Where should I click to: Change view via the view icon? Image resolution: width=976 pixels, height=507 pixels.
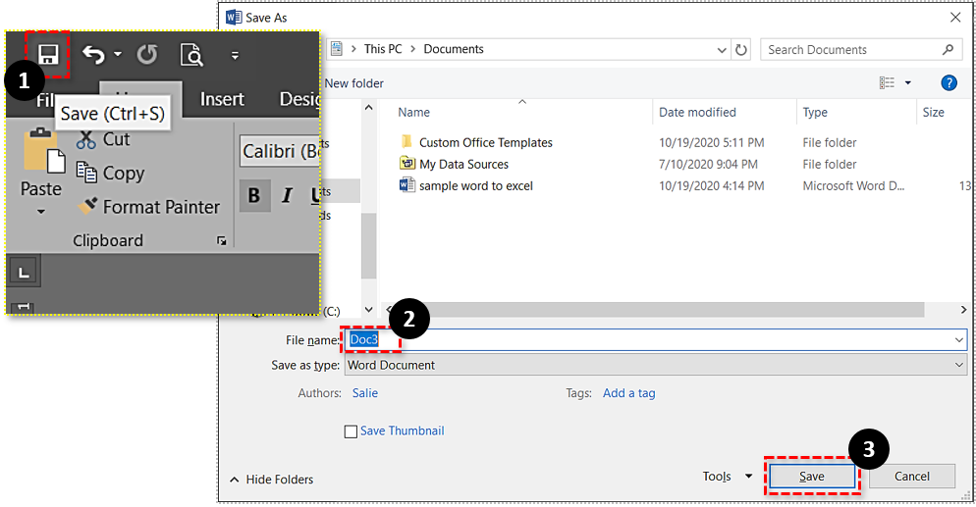coord(887,82)
